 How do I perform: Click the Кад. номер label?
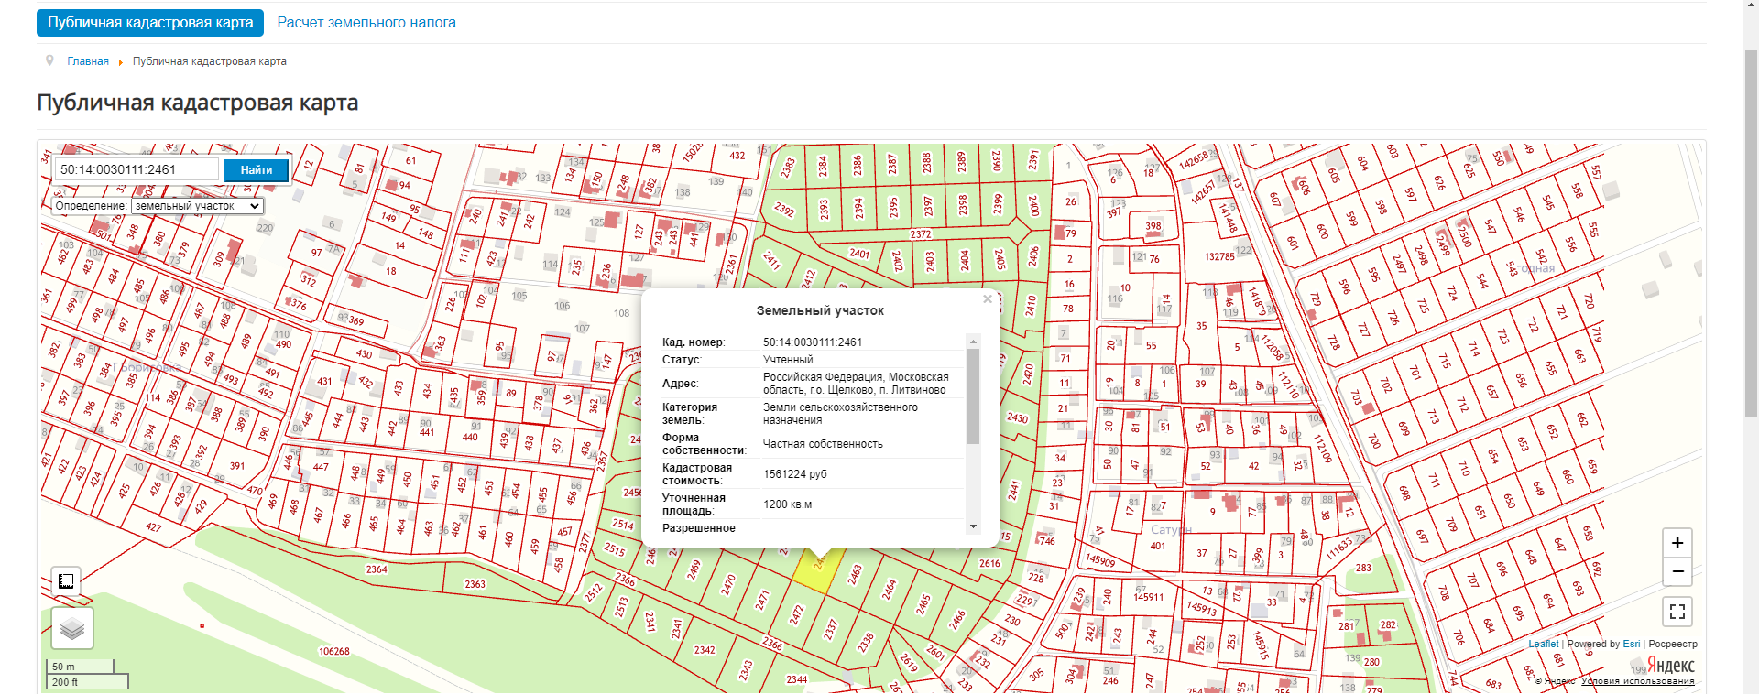coord(694,342)
